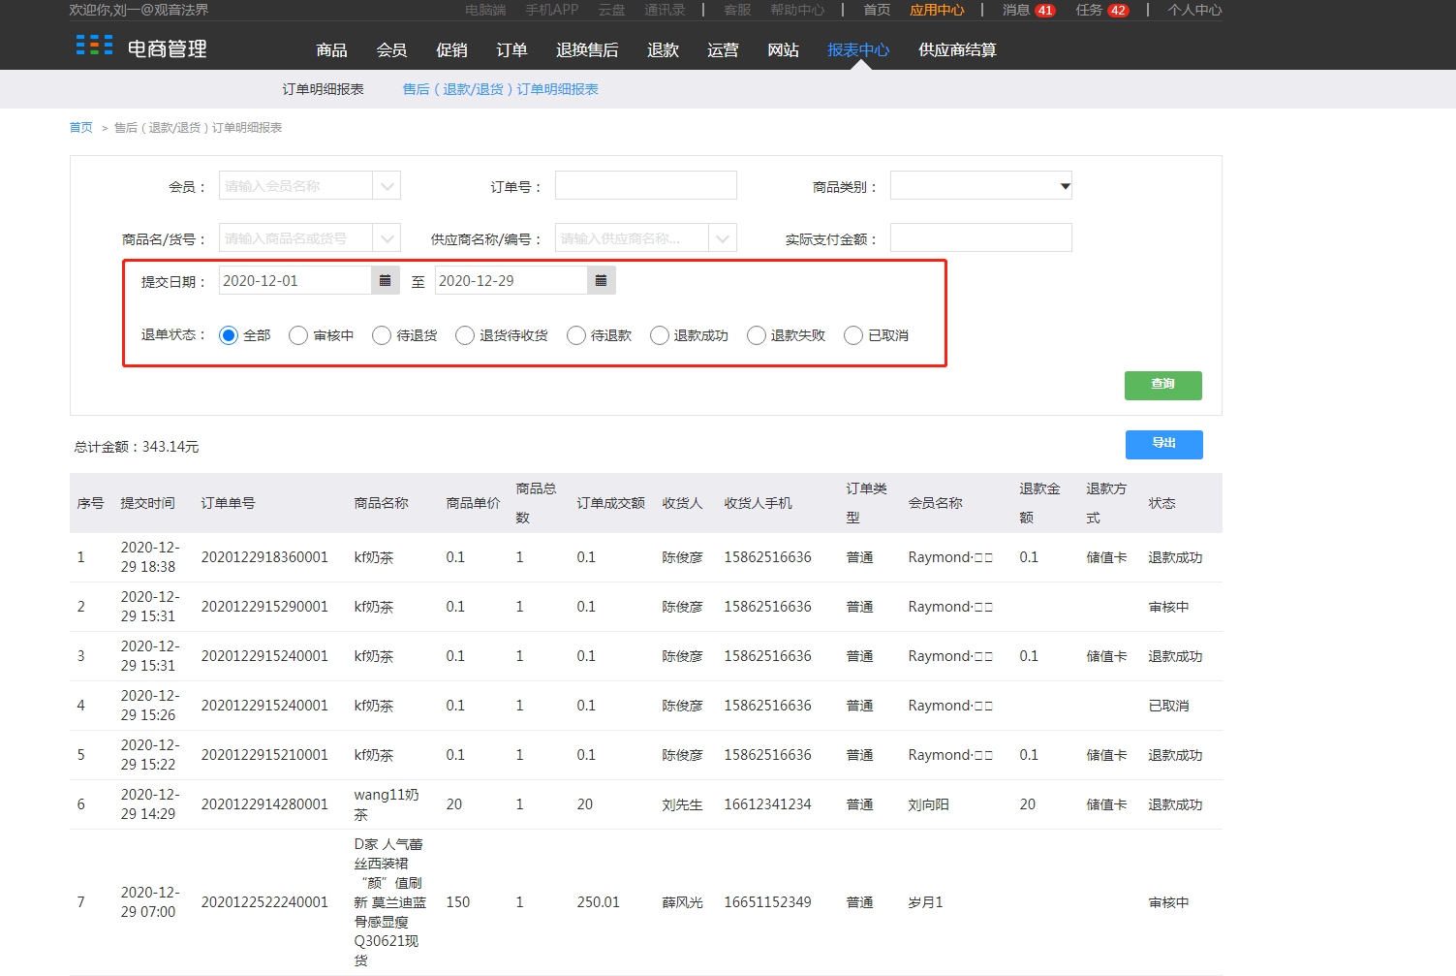Open the 订单 main menu
Image resolution: width=1456 pixels, height=976 pixels.
[x=511, y=49]
